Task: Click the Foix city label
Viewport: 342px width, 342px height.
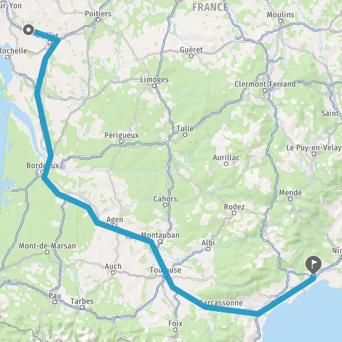Action: pos(176,323)
